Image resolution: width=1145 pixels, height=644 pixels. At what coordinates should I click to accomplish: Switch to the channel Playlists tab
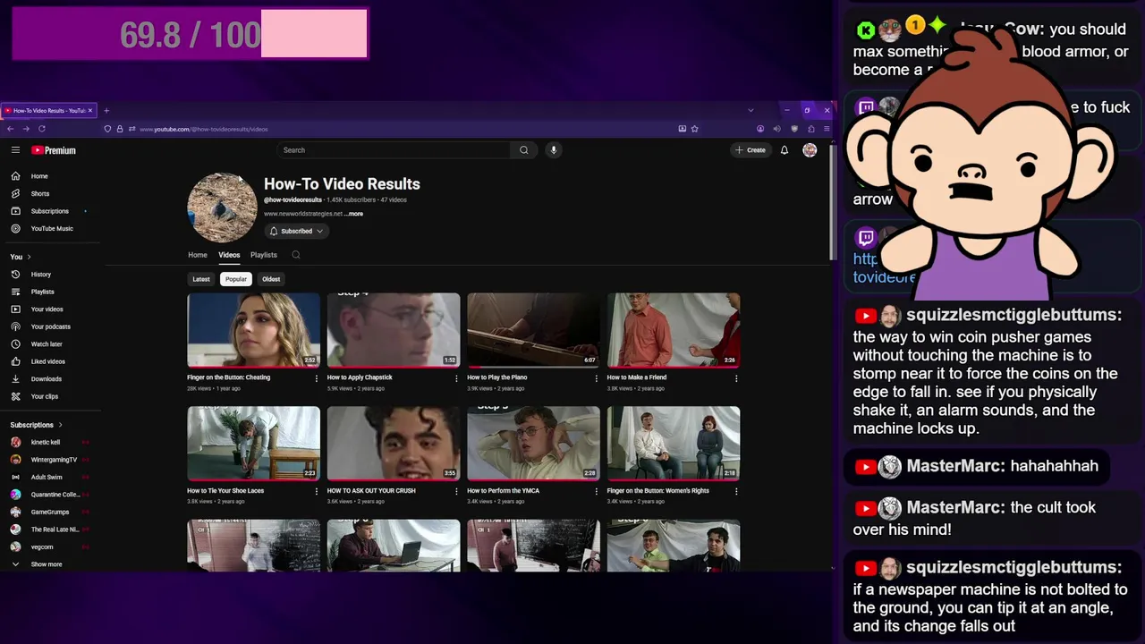tap(264, 255)
